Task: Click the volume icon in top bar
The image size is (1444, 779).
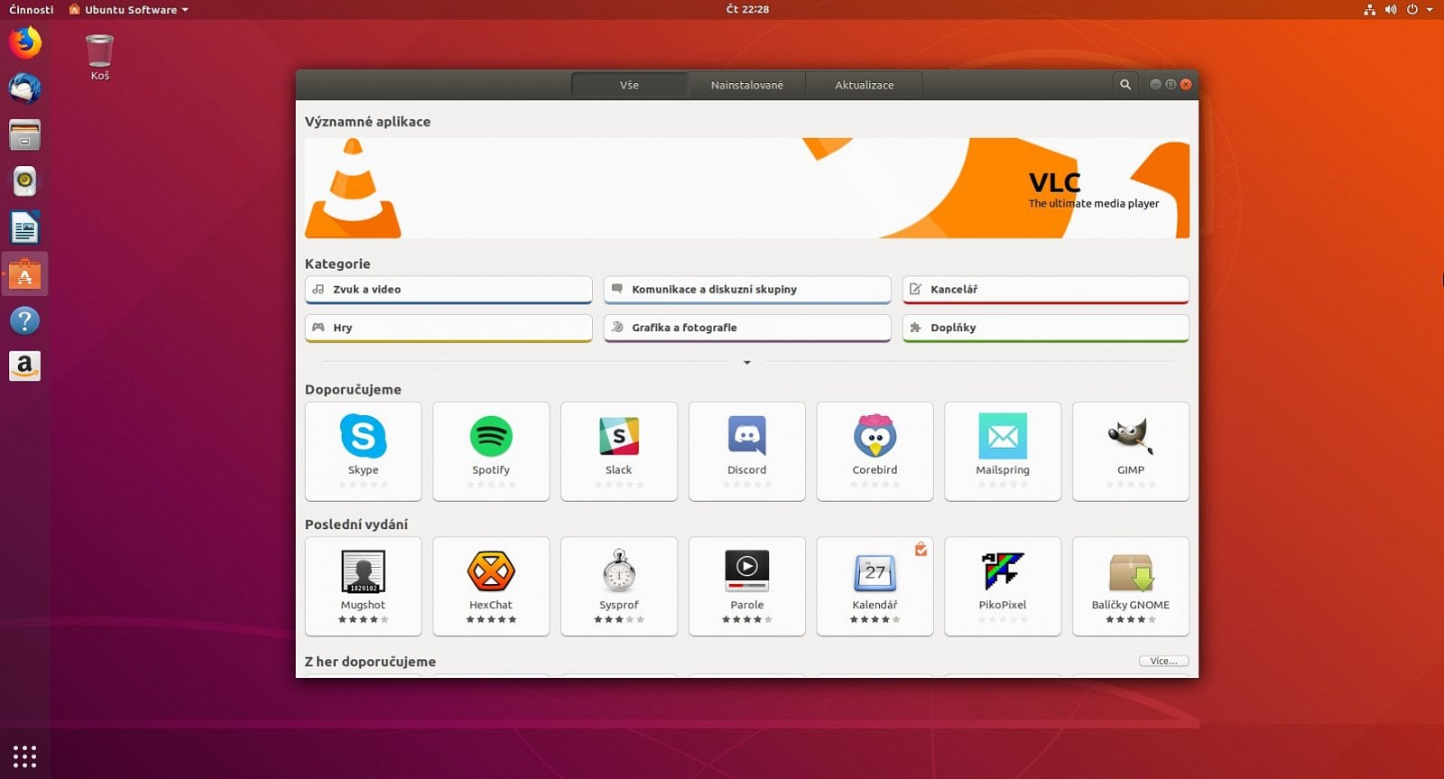Action: (1391, 9)
